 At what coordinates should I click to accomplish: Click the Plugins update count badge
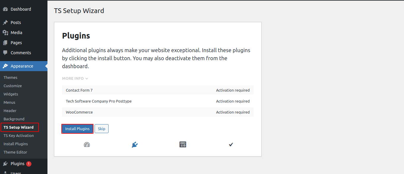coord(28,164)
